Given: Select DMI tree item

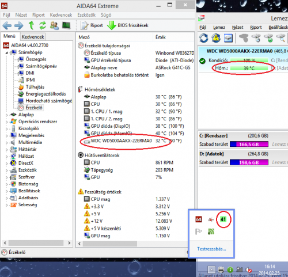Looking at the screenshot, I should [30, 73].
